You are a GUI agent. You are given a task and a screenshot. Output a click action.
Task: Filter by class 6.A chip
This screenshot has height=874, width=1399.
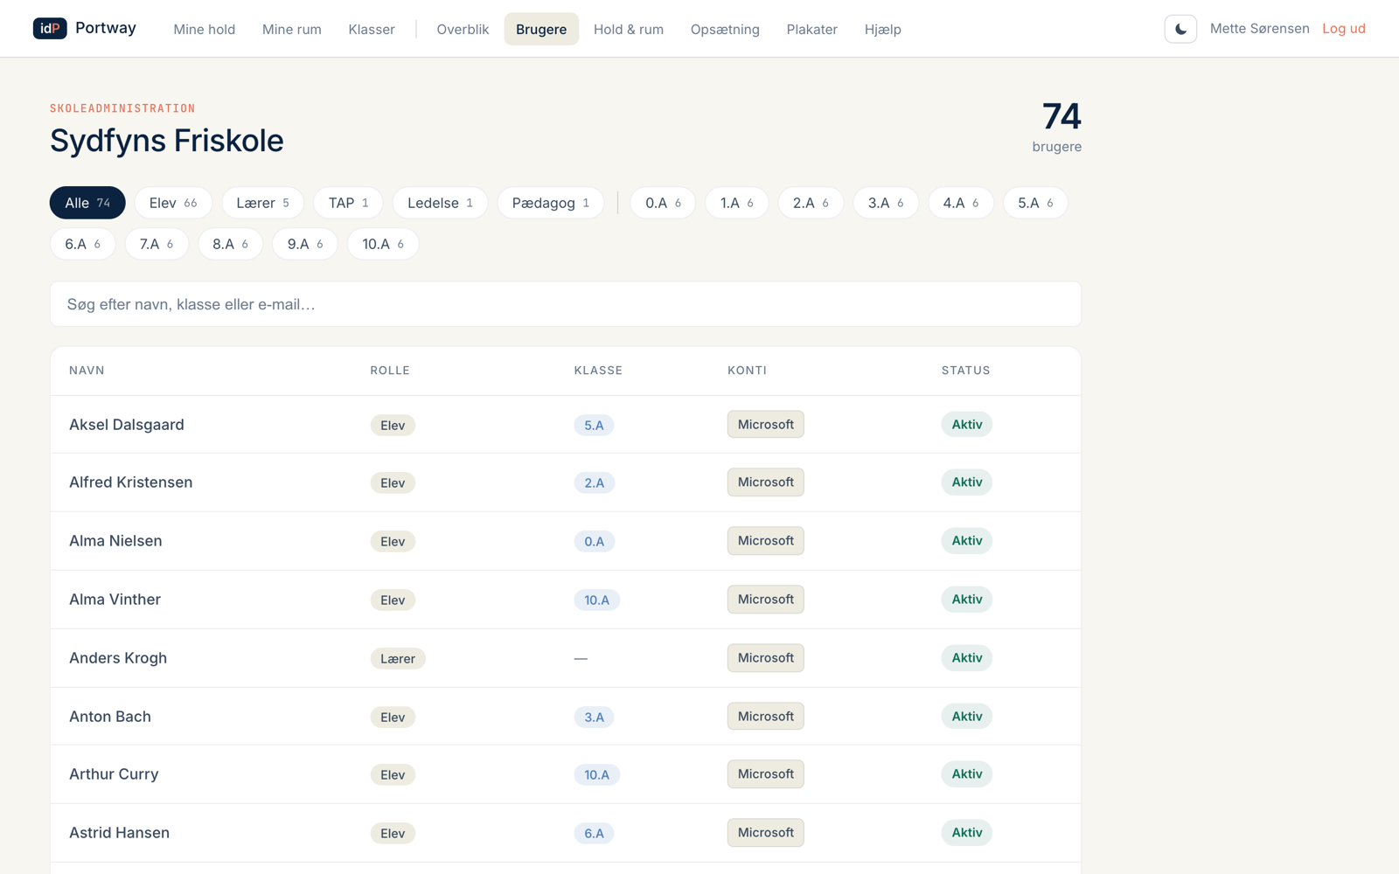tap(82, 244)
